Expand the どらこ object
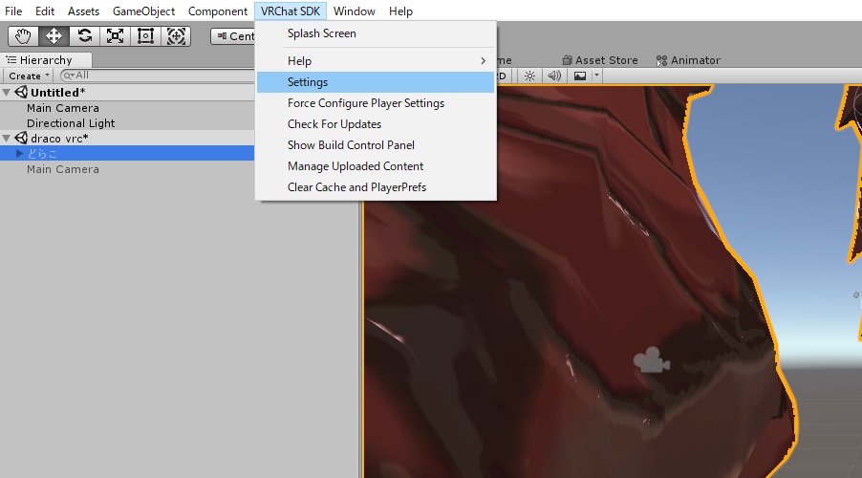Image resolution: width=862 pixels, height=478 pixels. [x=20, y=154]
